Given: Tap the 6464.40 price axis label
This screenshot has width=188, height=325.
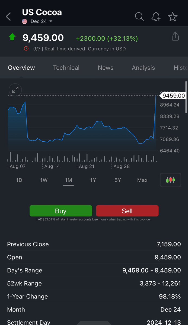Looking at the screenshot, I should (170, 151).
